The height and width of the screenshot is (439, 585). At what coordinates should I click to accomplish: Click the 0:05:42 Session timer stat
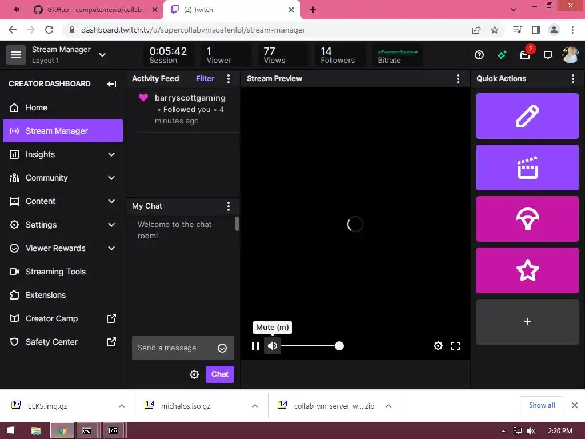click(x=169, y=55)
